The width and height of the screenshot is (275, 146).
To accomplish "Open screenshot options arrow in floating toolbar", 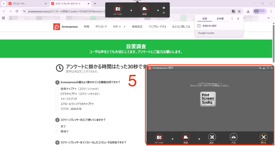I will [131, 11].
